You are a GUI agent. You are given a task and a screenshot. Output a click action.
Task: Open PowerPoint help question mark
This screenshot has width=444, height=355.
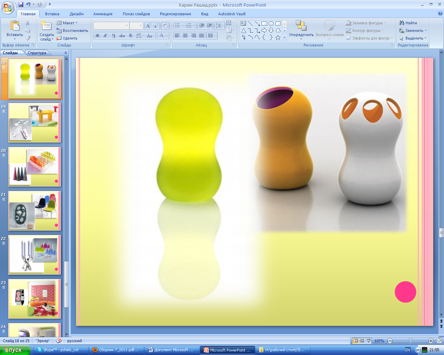440,14
